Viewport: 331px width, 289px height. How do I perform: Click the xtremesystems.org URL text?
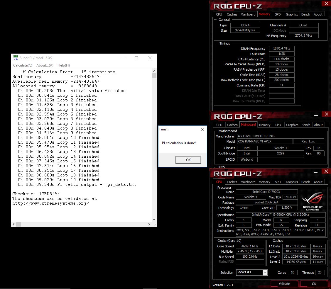pyautogui.click(x=51, y=203)
